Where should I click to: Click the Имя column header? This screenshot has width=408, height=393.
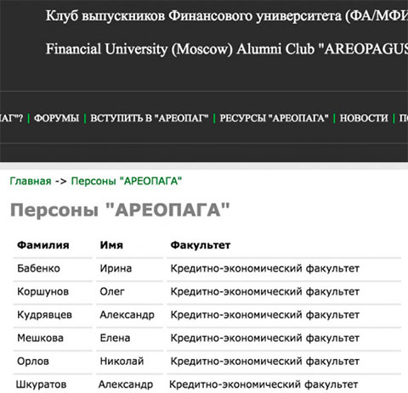(111, 245)
